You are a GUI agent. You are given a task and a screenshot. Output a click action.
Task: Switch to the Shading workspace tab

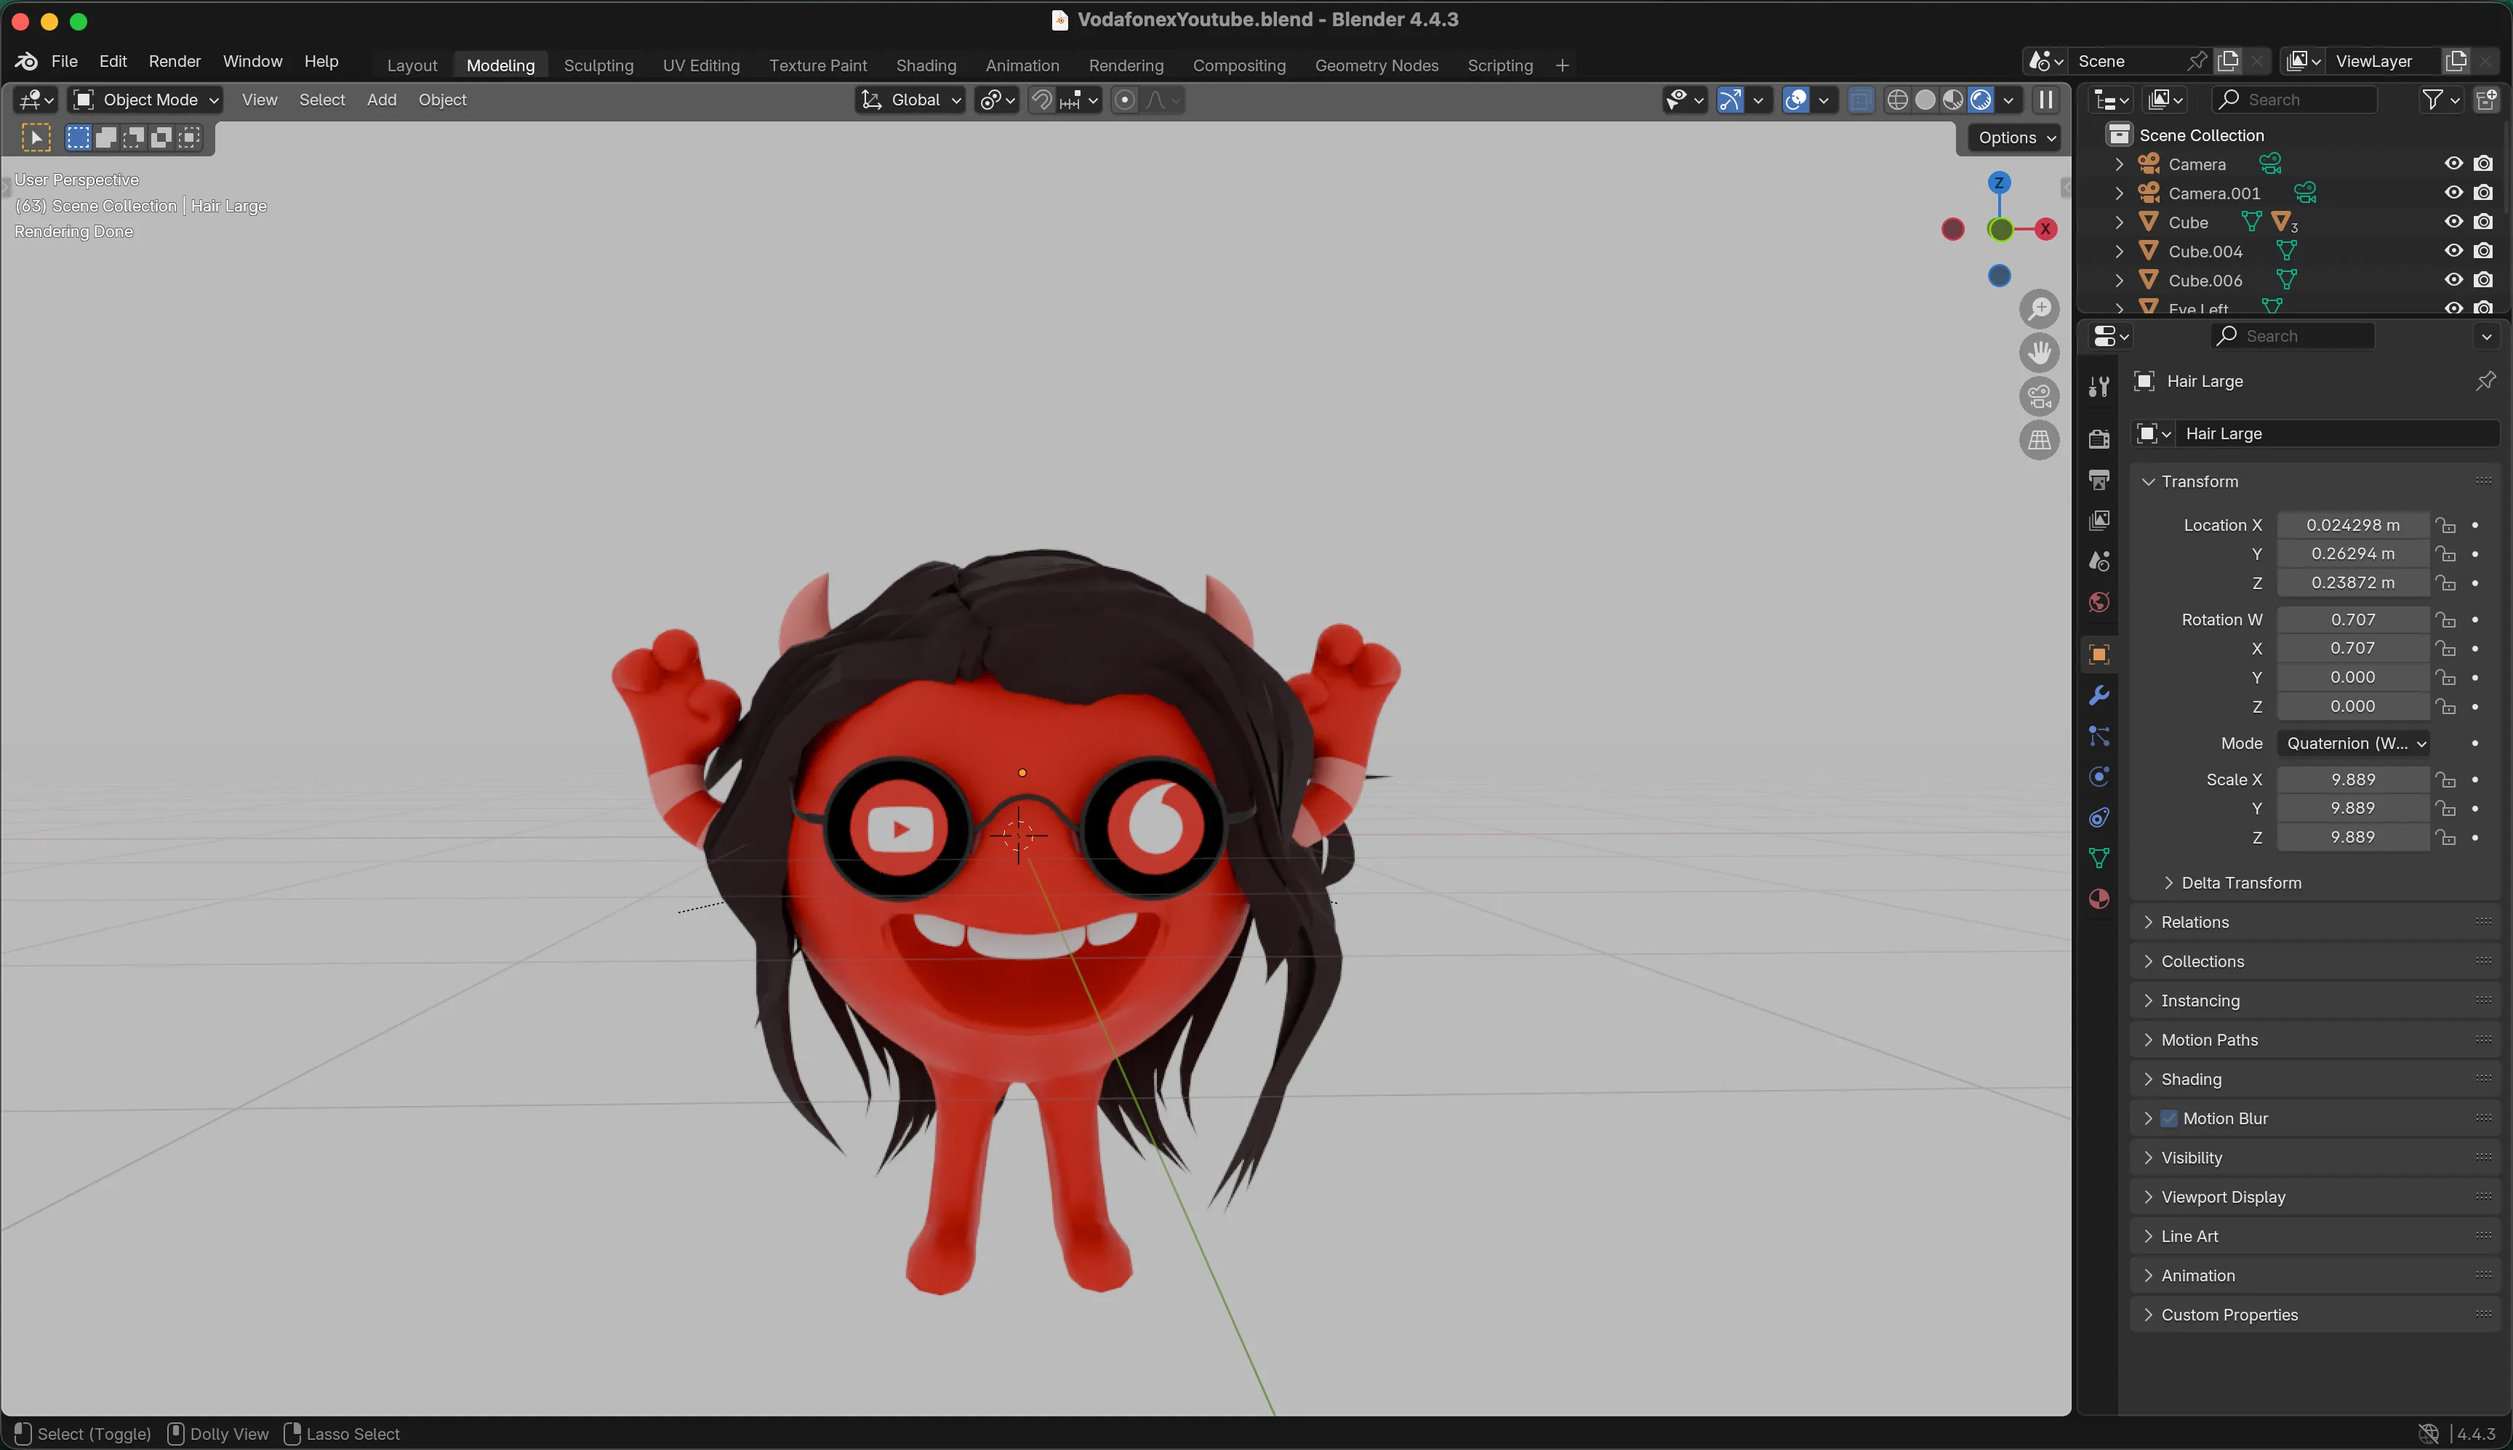[x=926, y=65]
